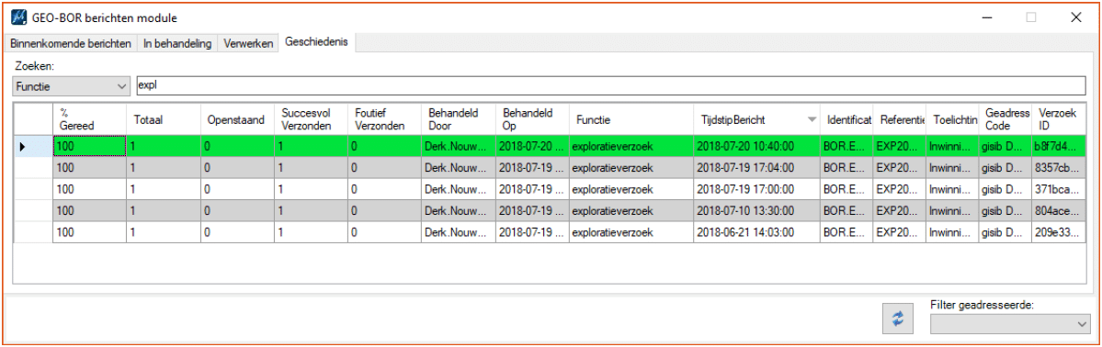Click the refresh arrows icon button
The height and width of the screenshot is (347, 1102).
point(897,319)
